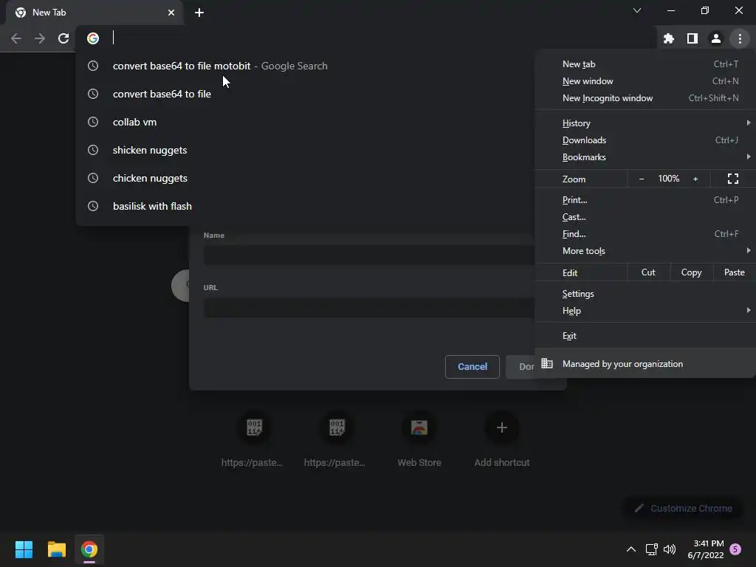Select Find... menu item
756x567 pixels.
click(x=645, y=234)
